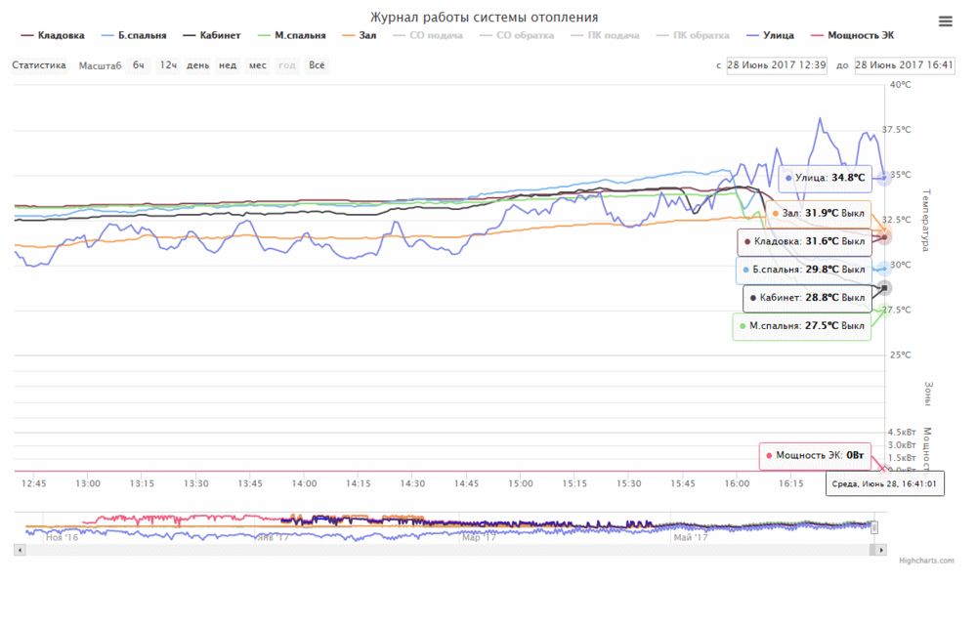Choose the мес range button
Screen dimensions: 977x625
pos(257,65)
